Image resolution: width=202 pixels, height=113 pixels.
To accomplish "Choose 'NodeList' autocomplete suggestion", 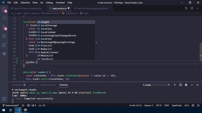I will (x=66, y=49).
